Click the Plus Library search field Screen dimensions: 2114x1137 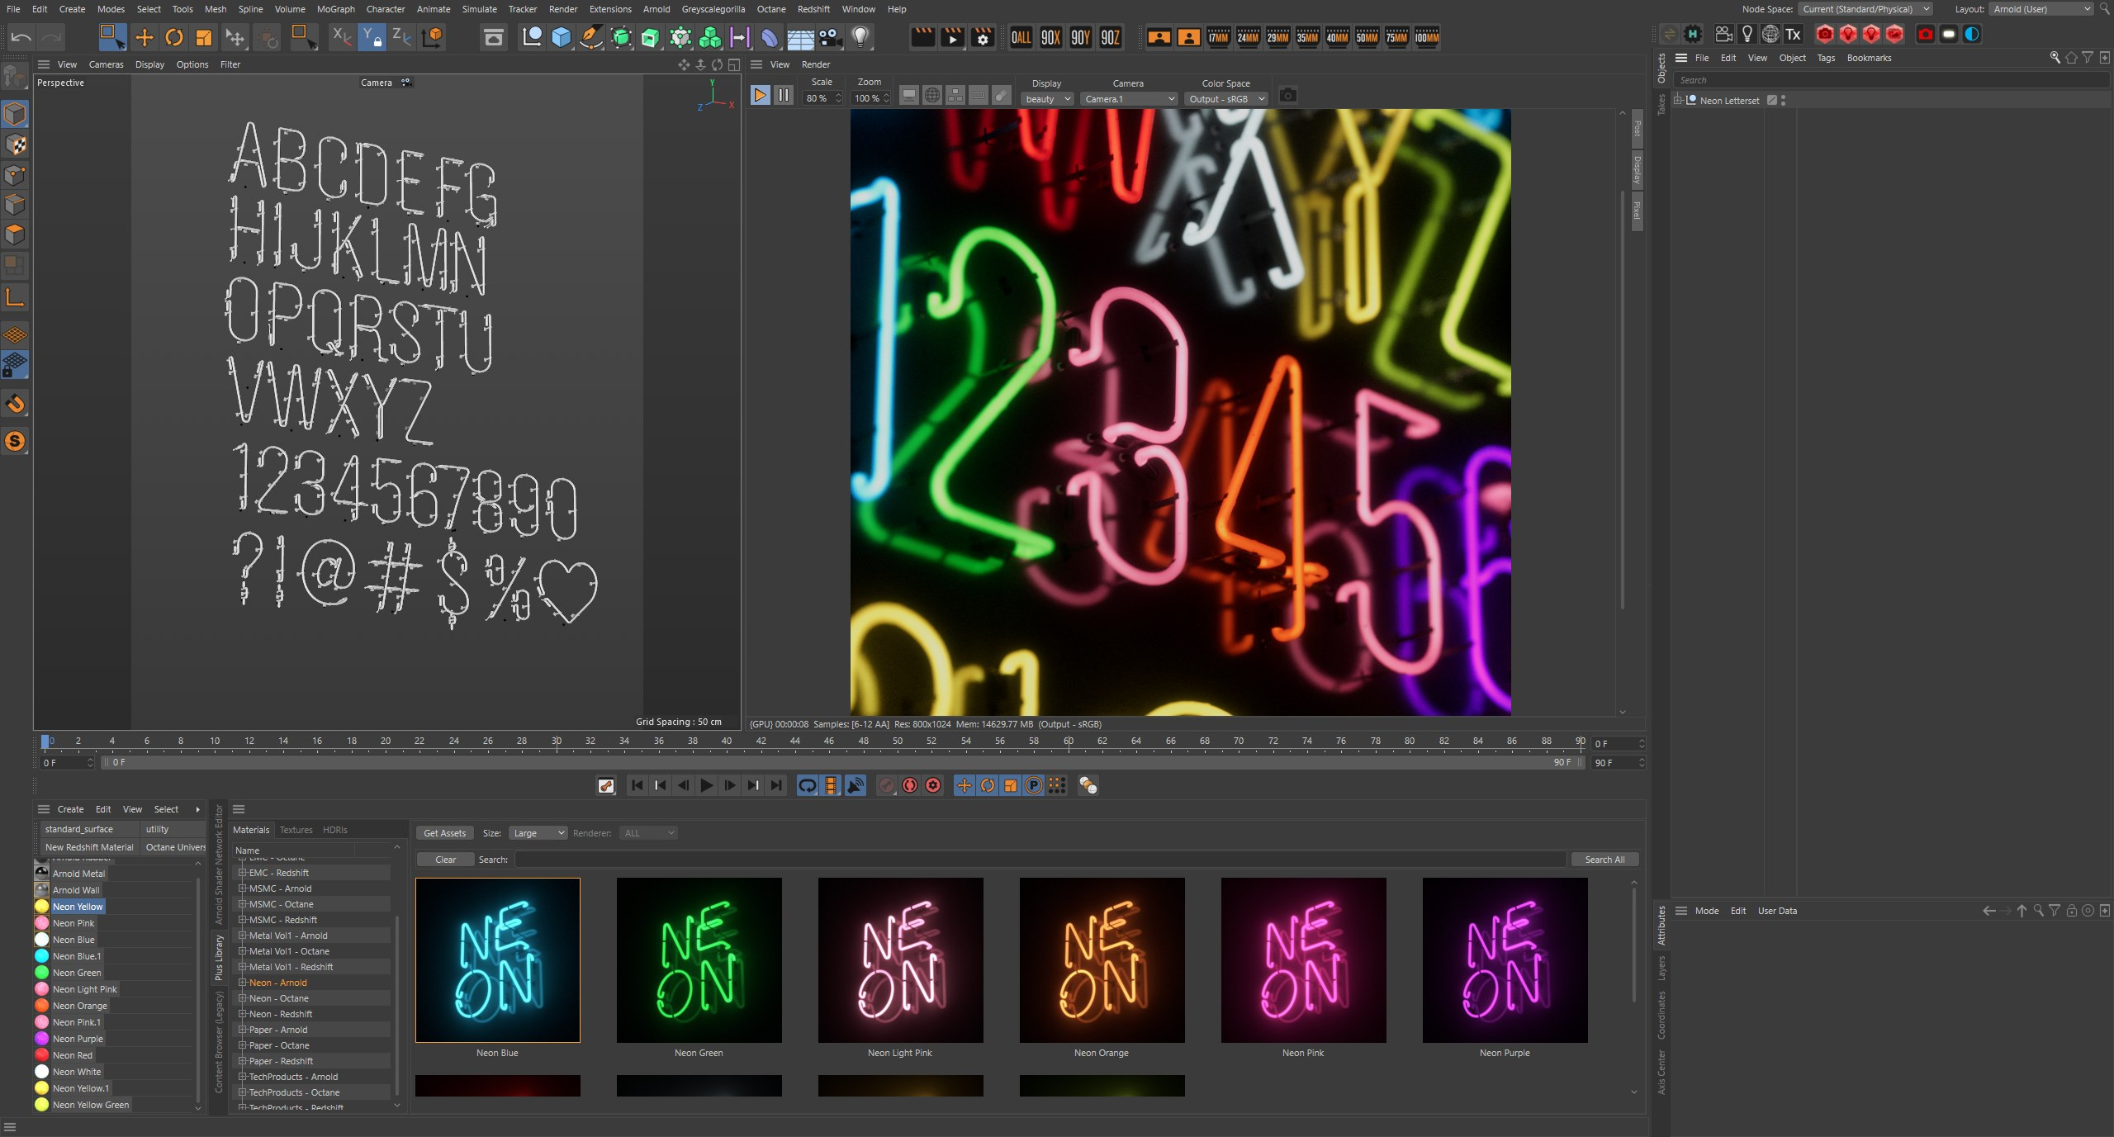point(1040,860)
